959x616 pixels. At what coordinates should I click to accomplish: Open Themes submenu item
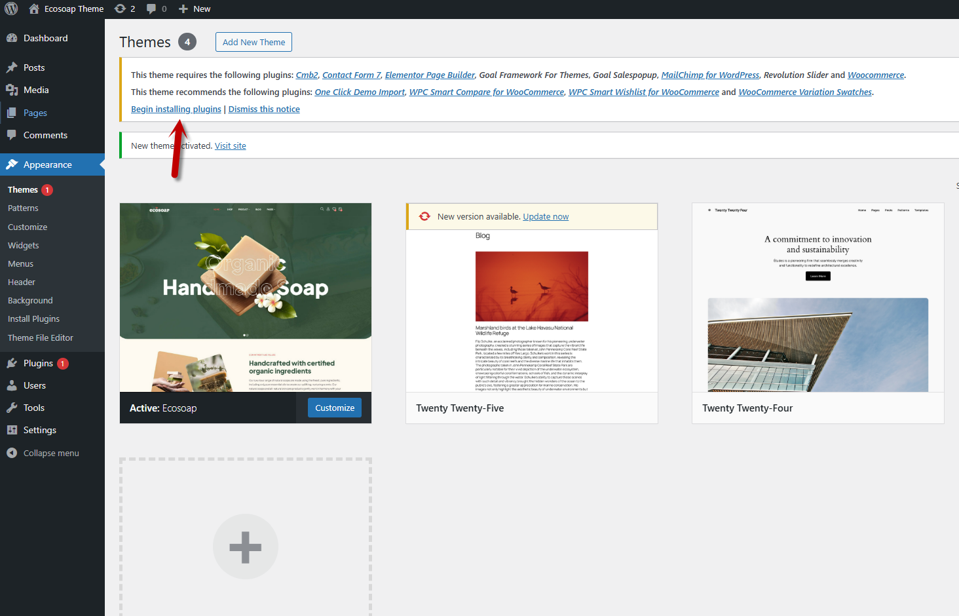coord(23,189)
